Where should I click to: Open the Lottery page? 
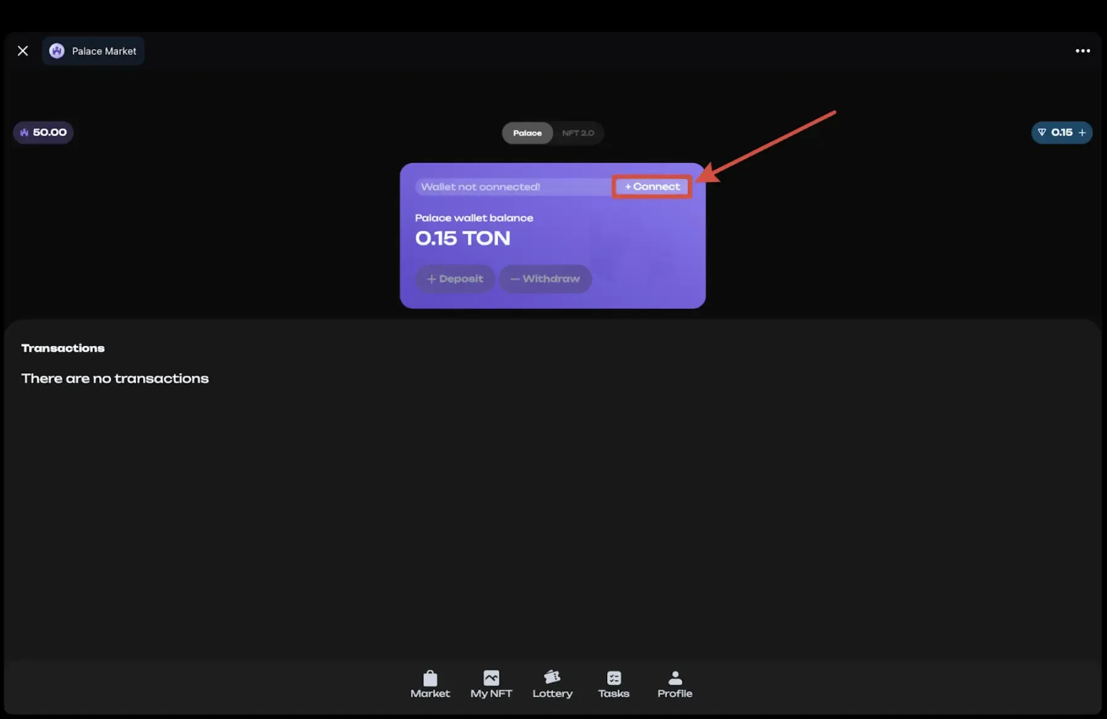552,684
